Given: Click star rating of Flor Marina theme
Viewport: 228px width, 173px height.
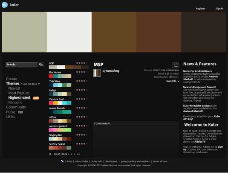Looking at the screenshot, I should (x=82, y=72).
